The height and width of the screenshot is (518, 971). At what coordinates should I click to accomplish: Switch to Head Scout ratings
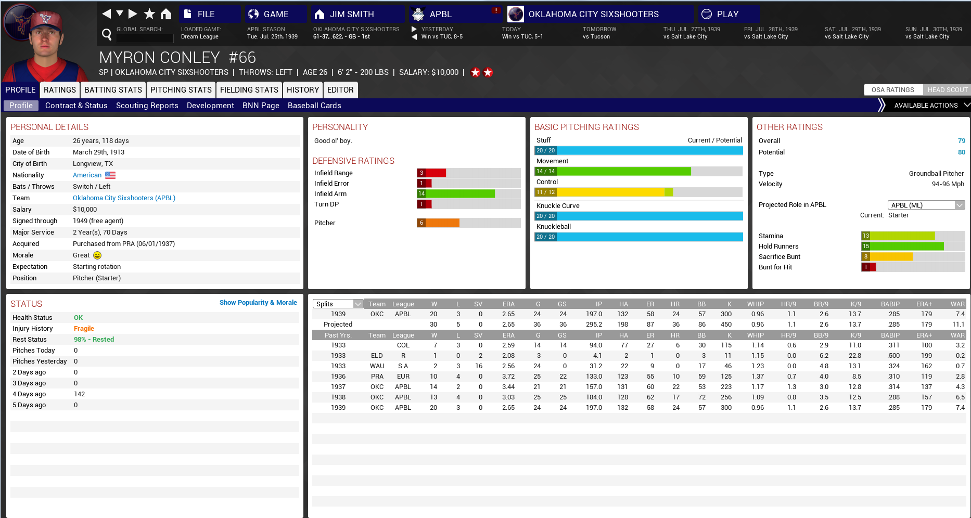pyautogui.click(x=947, y=90)
